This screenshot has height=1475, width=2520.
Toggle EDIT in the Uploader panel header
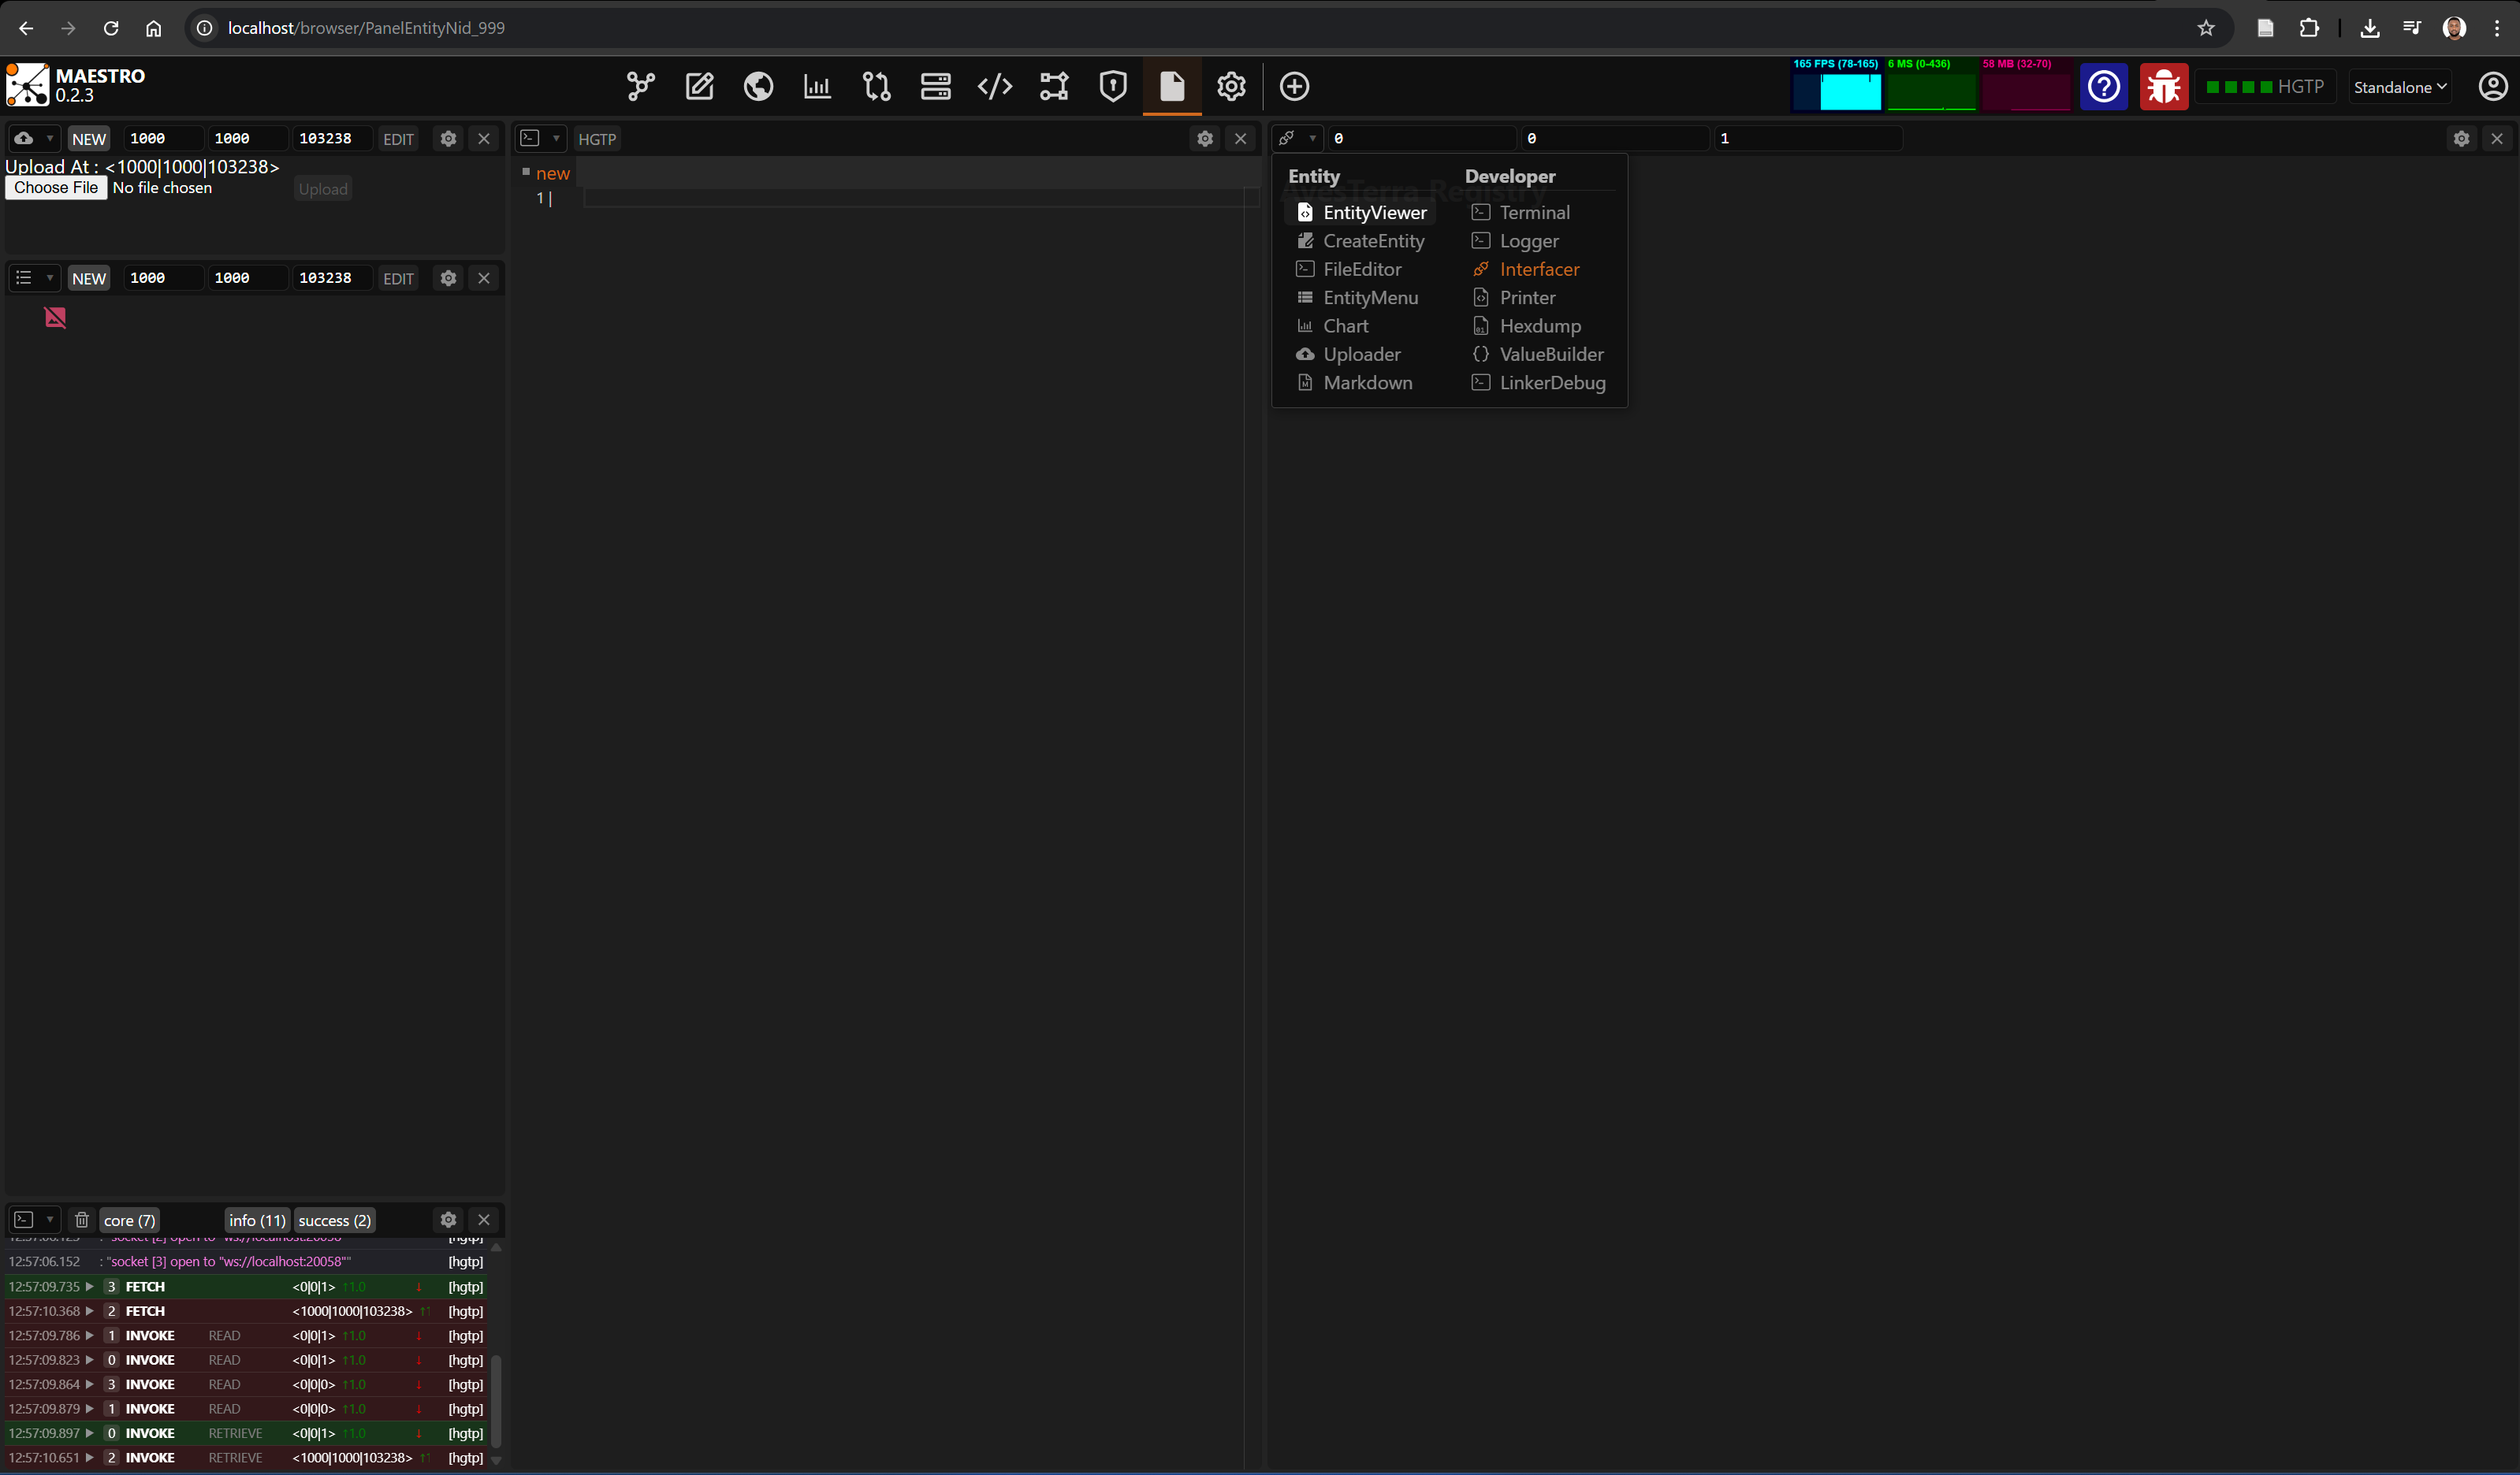tap(398, 139)
